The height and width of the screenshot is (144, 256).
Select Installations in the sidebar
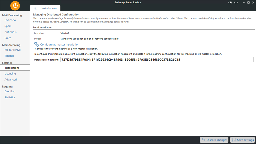[x=15, y=68]
